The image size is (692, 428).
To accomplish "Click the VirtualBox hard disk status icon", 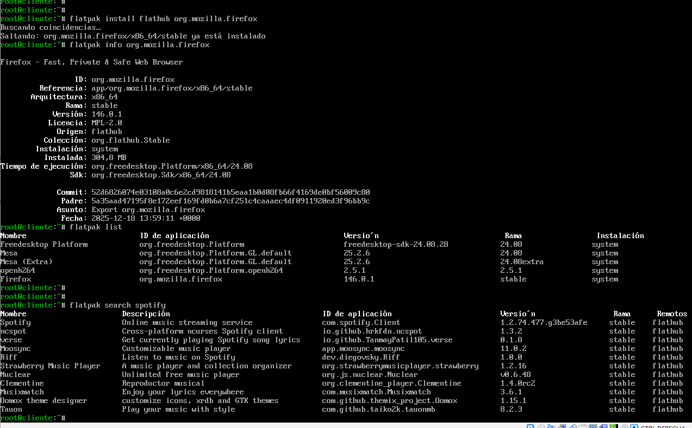I will point(531,426).
